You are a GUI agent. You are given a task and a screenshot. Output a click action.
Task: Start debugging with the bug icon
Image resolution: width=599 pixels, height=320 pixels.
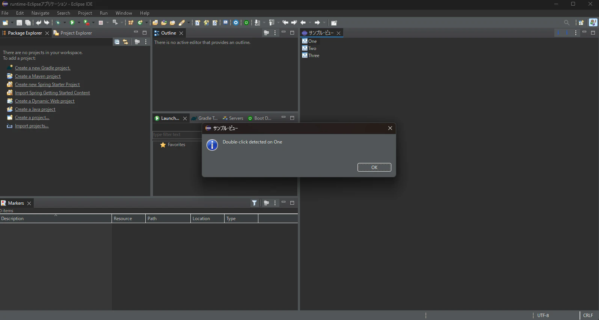(x=58, y=23)
